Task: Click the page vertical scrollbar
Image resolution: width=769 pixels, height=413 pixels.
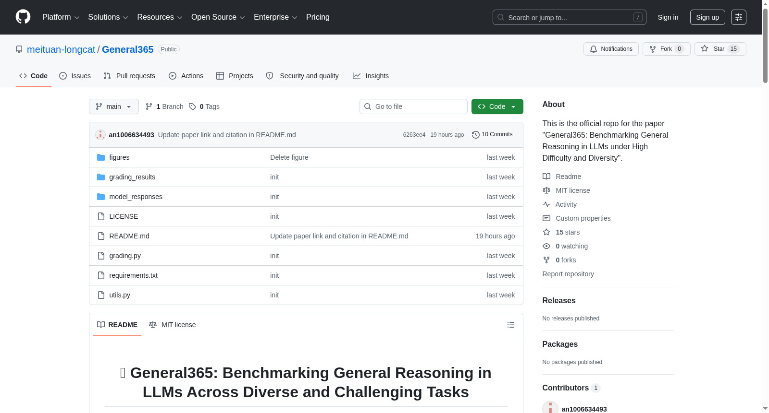Action: tap(765, 46)
